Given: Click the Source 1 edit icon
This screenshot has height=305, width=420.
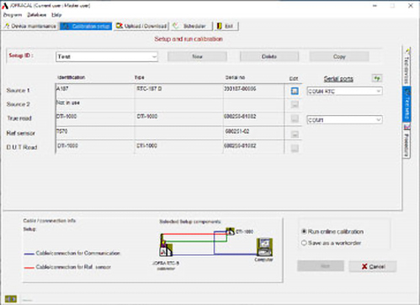Looking at the screenshot, I should [x=295, y=91].
